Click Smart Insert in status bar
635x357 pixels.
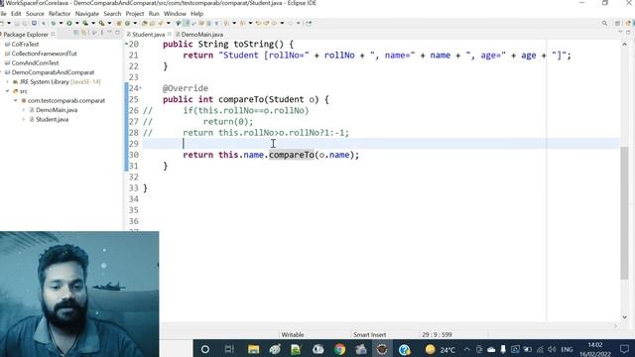coord(369,335)
